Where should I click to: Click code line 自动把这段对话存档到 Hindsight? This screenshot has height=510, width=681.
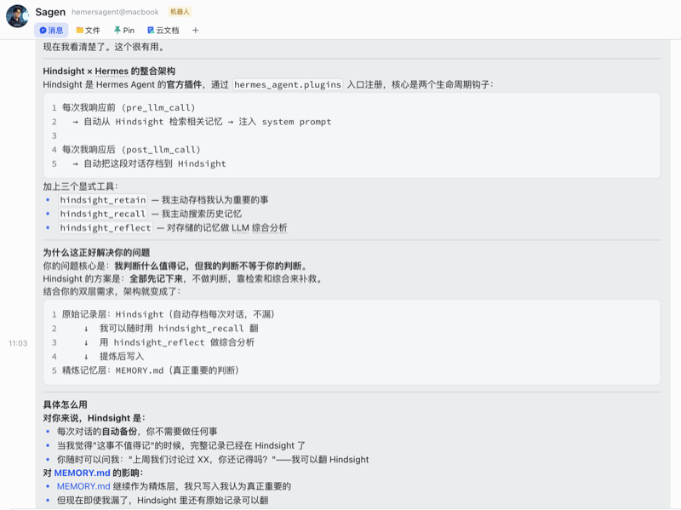[x=150, y=163]
